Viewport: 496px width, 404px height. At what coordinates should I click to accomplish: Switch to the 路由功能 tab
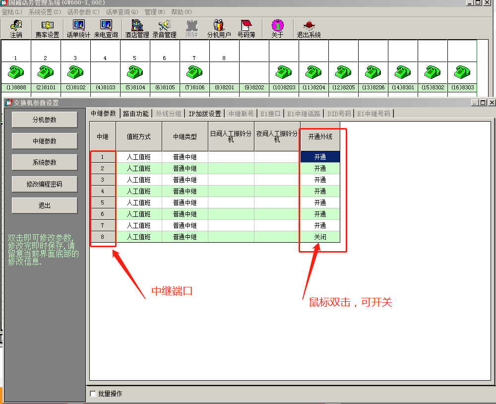coord(136,114)
